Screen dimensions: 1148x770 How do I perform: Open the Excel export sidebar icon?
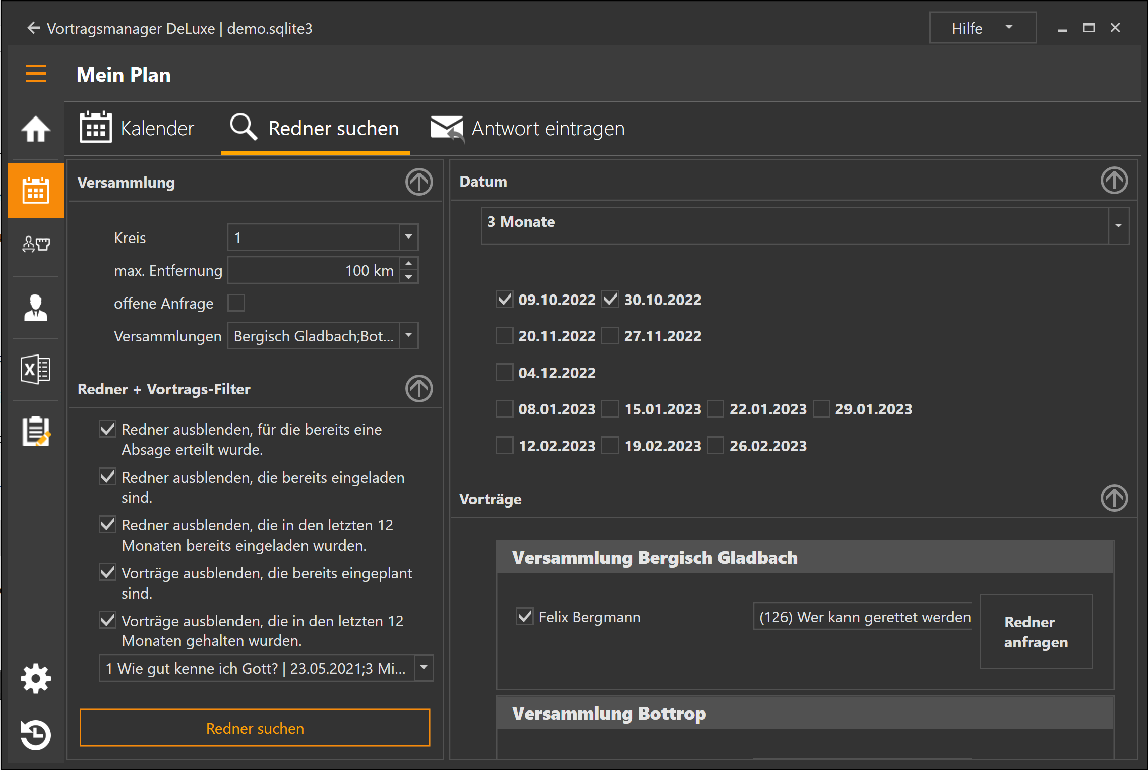(36, 369)
